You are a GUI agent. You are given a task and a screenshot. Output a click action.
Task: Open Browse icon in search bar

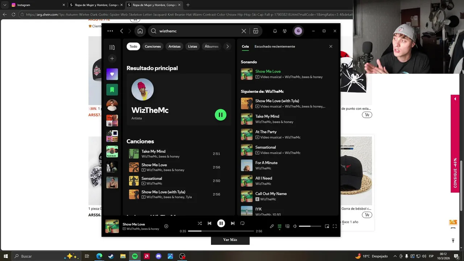256,31
